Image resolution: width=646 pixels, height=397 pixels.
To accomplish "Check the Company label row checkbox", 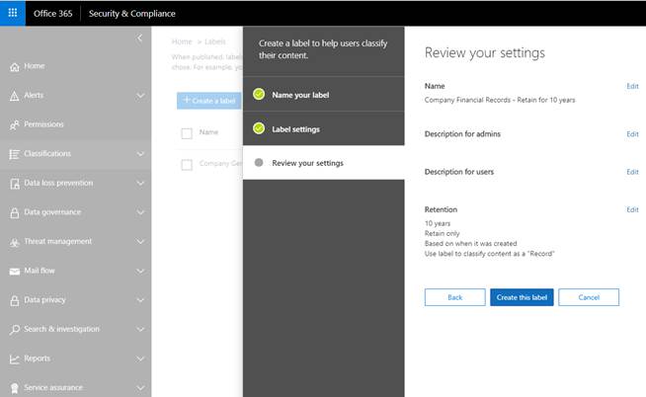I will 187,165.
